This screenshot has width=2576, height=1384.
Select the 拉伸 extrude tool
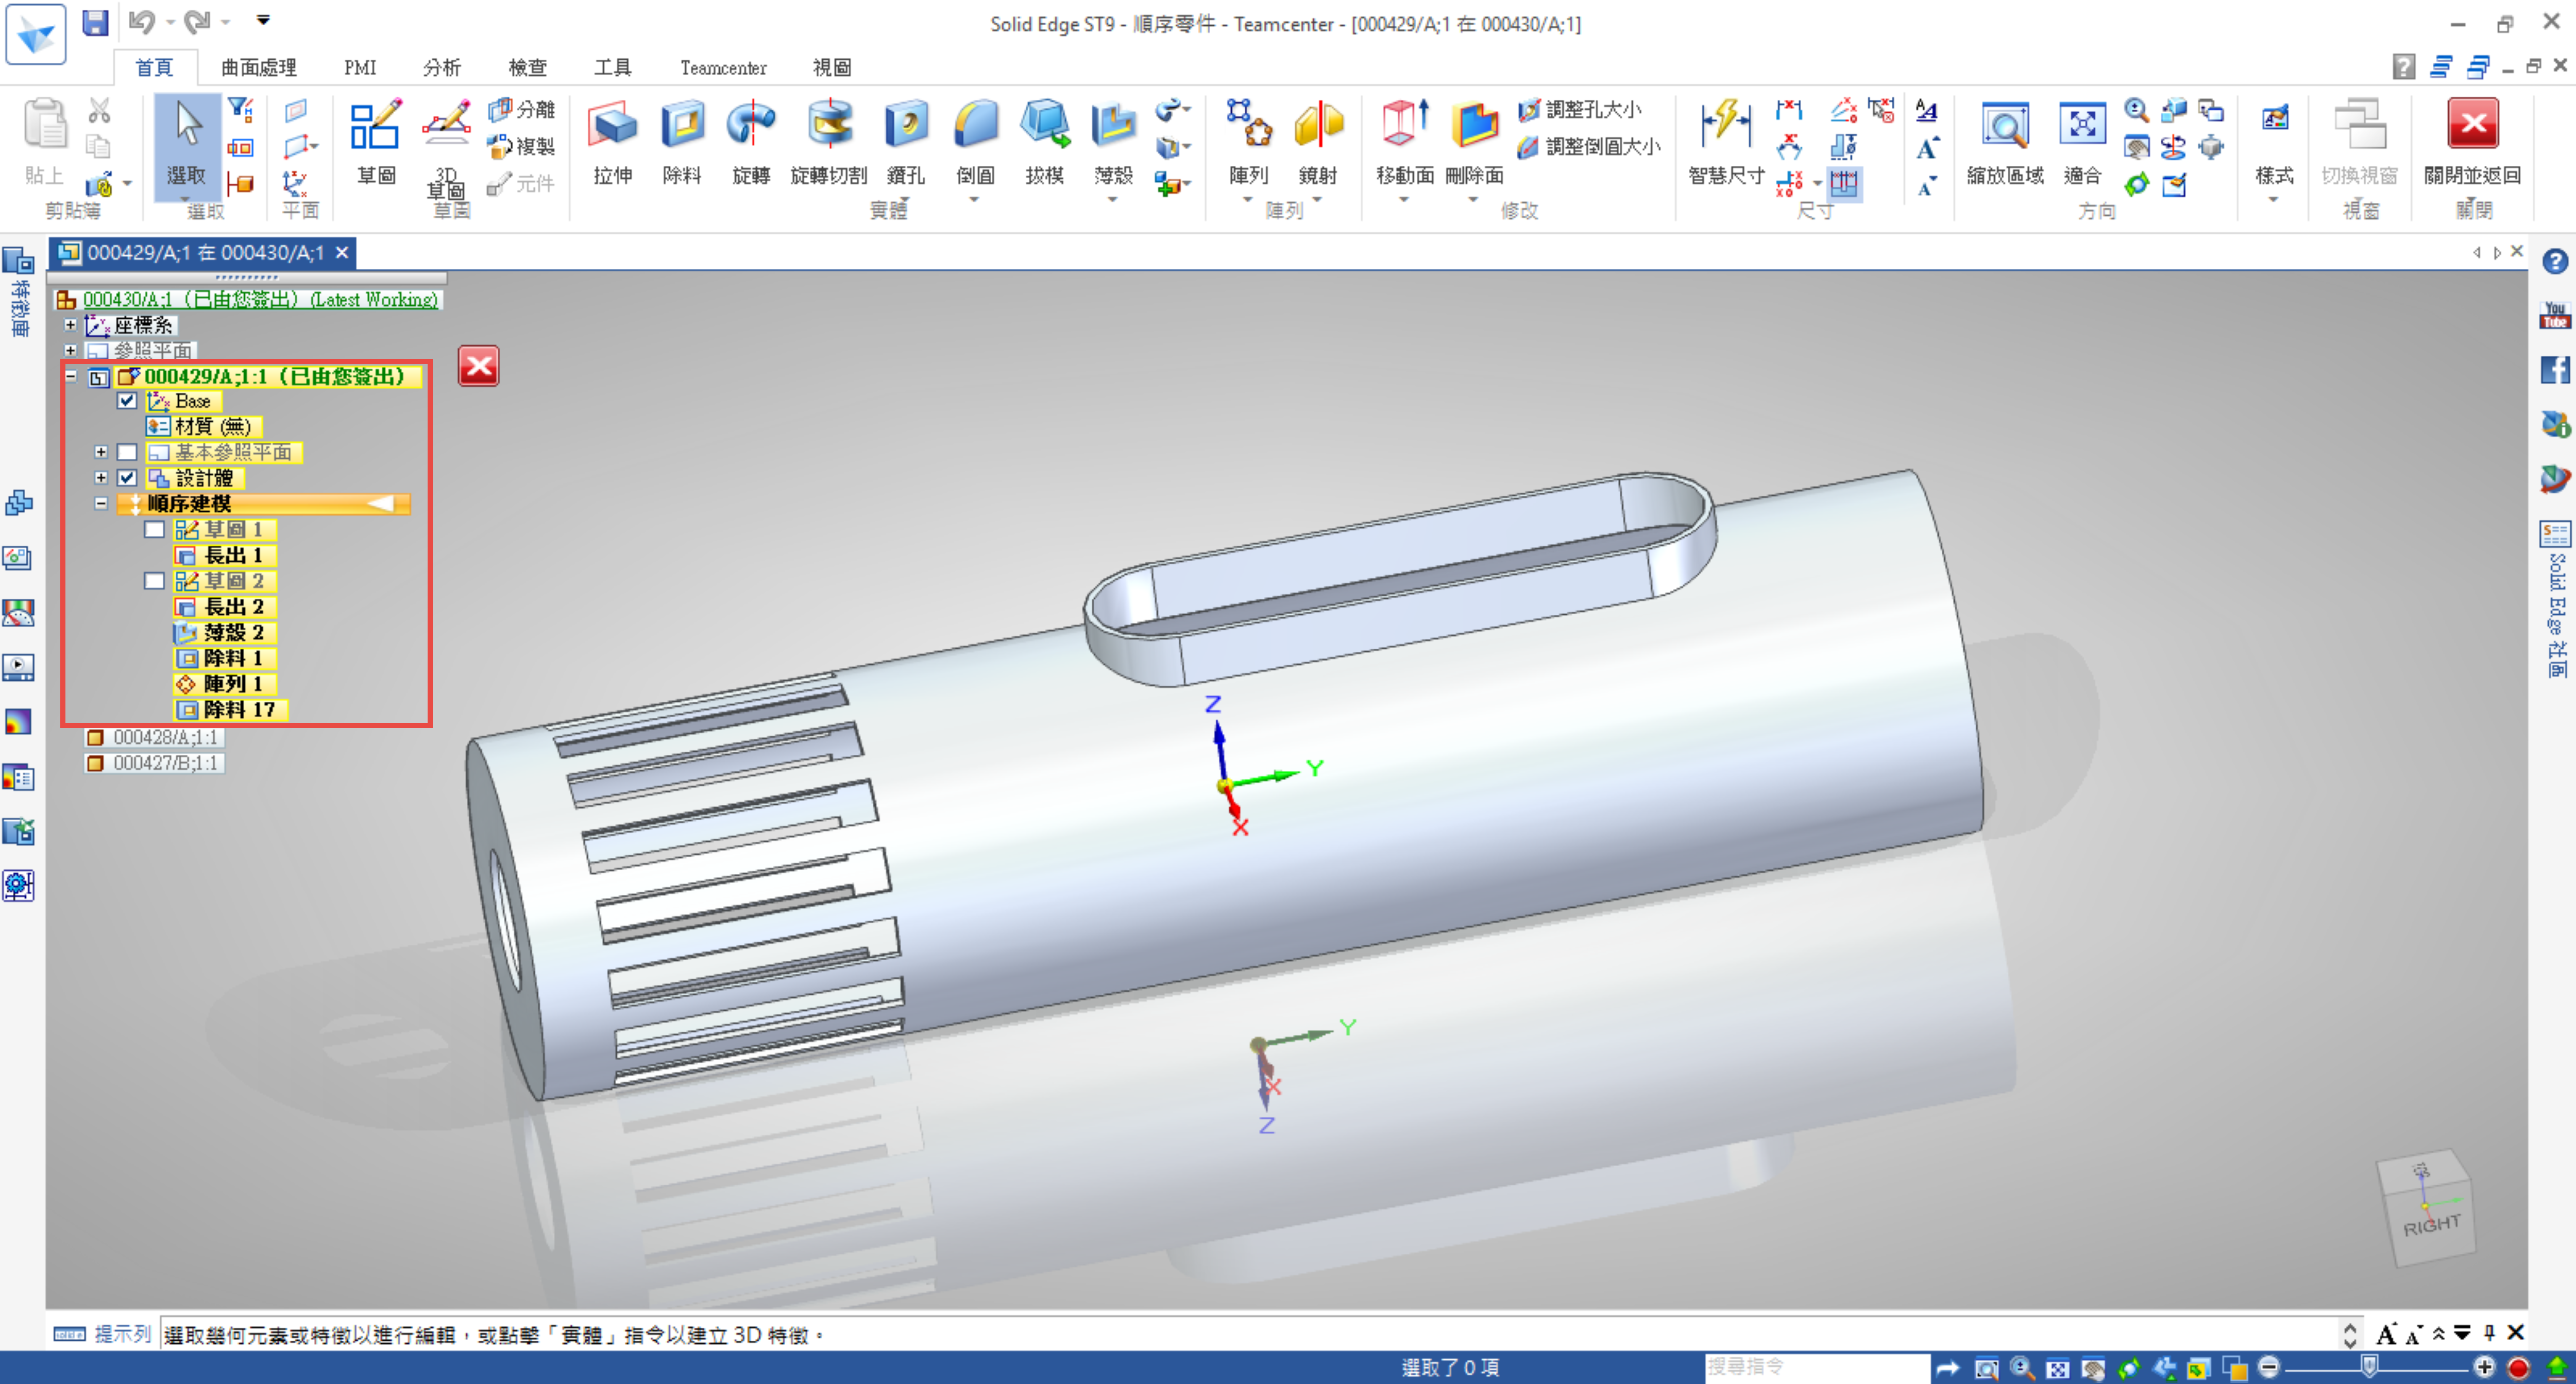[x=613, y=141]
